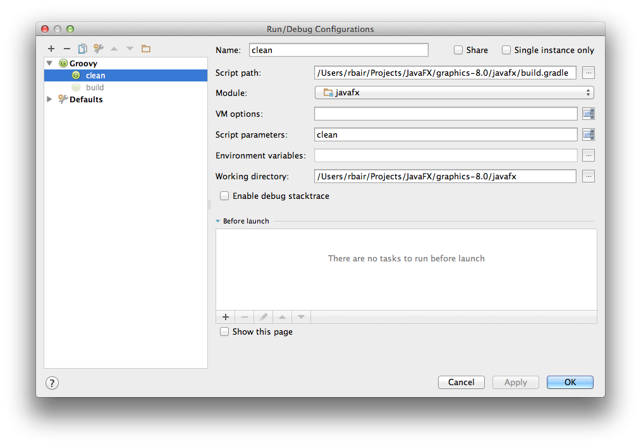This screenshot has width=641, height=447.
Task: Open edit defaults wrench icon
Action: click(98, 49)
